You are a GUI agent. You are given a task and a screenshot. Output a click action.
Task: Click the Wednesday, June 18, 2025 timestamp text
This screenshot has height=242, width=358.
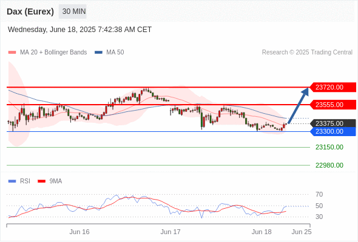tap(79, 30)
